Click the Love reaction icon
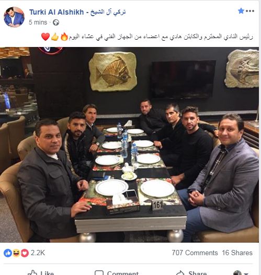 click(25, 253)
